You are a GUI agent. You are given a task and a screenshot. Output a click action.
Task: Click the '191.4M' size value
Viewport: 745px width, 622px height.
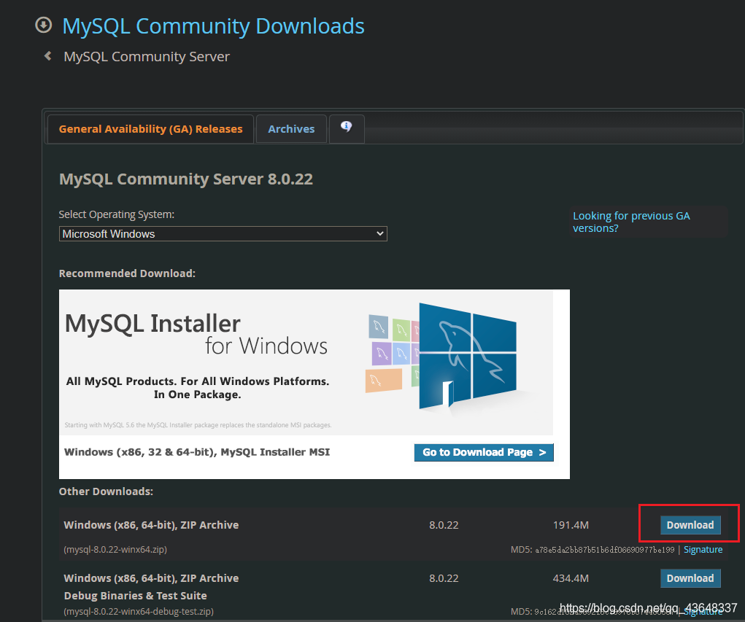point(571,525)
